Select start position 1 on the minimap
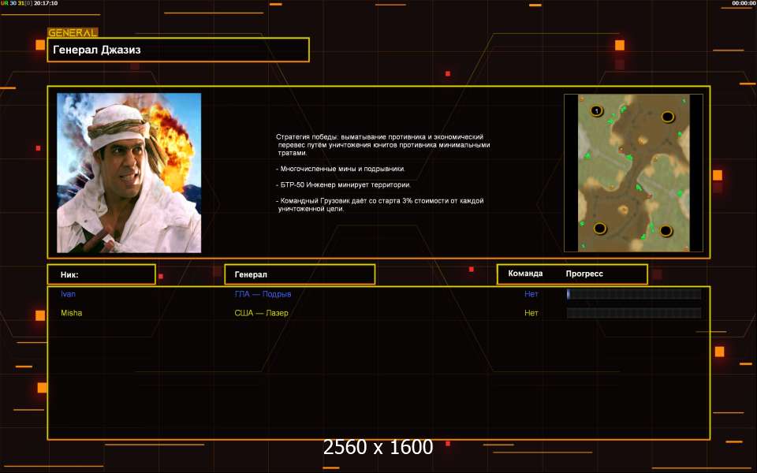Viewport: 757px width, 473px height. (x=597, y=111)
